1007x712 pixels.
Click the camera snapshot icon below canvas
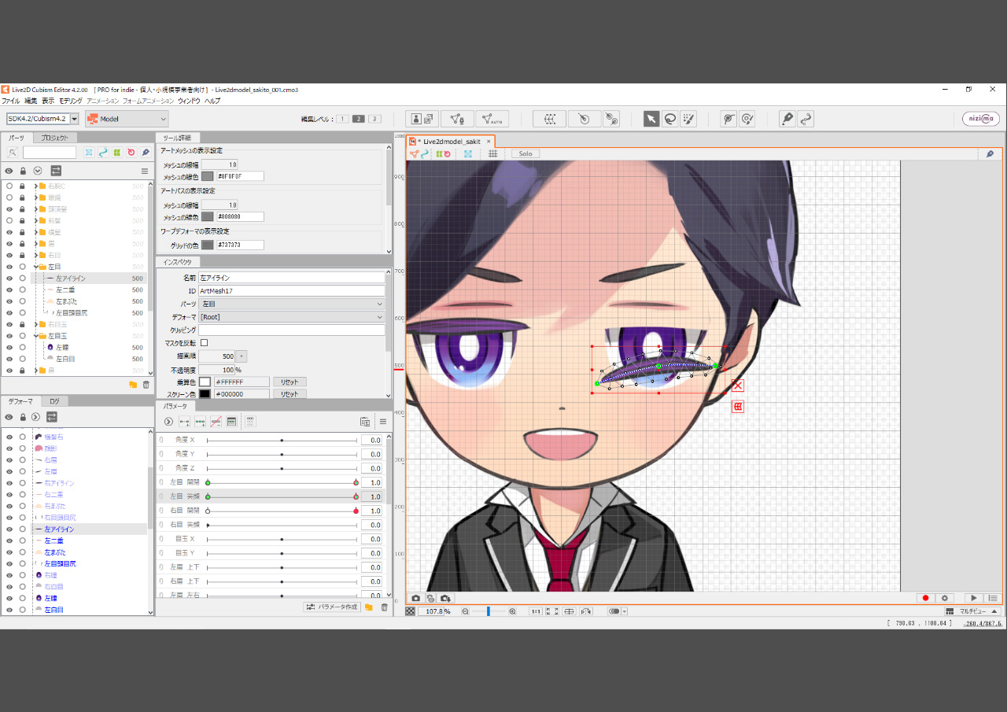click(x=415, y=598)
